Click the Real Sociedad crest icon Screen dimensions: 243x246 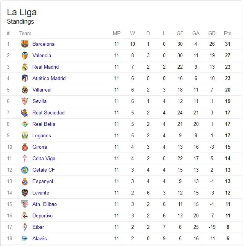click(25, 113)
